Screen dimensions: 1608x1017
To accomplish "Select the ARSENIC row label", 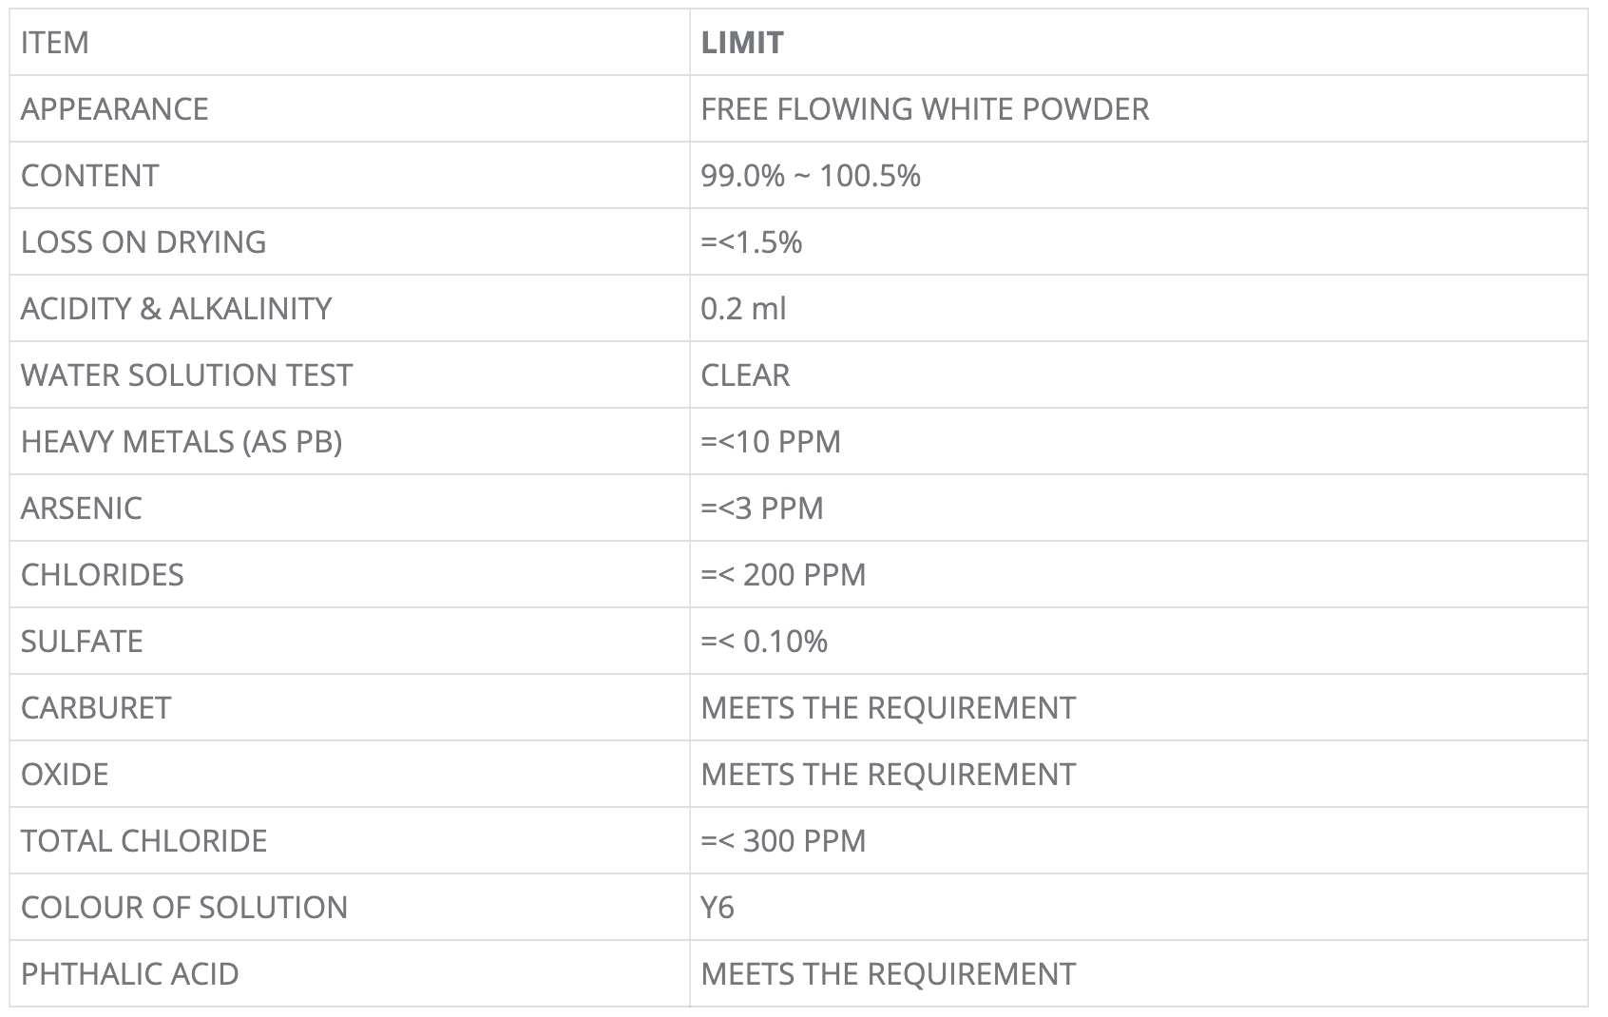I will pos(82,508).
